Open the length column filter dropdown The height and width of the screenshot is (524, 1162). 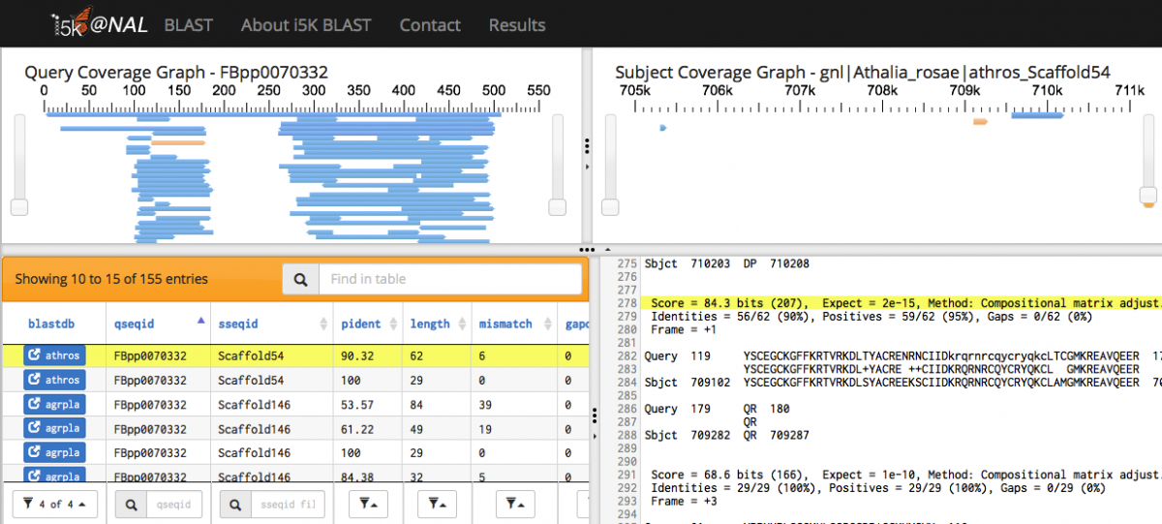[437, 504]
